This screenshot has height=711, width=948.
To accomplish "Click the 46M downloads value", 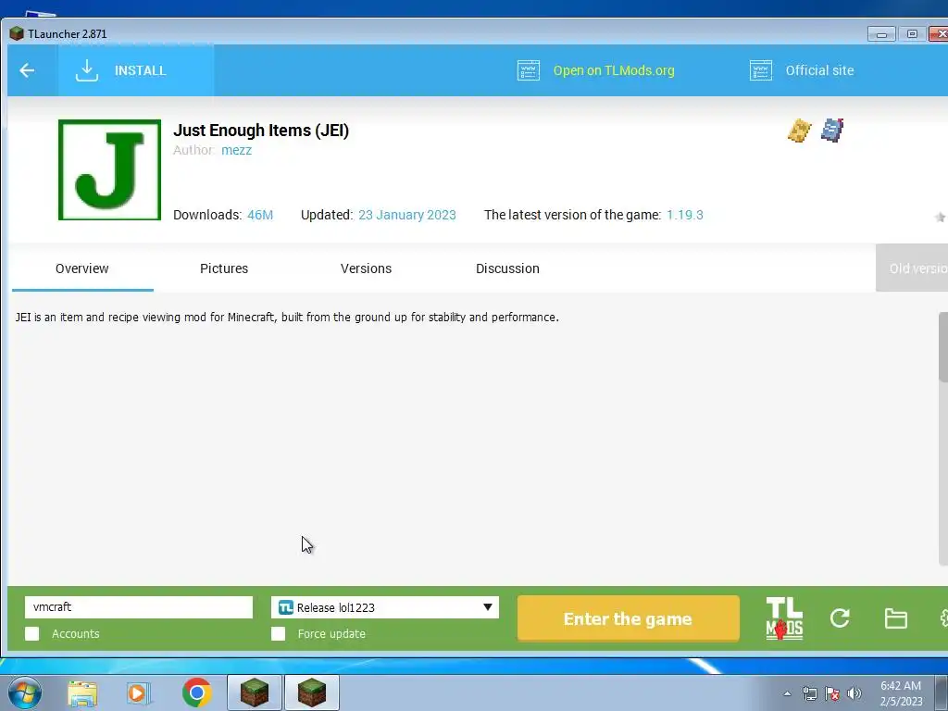I will (x=260, y=215).
